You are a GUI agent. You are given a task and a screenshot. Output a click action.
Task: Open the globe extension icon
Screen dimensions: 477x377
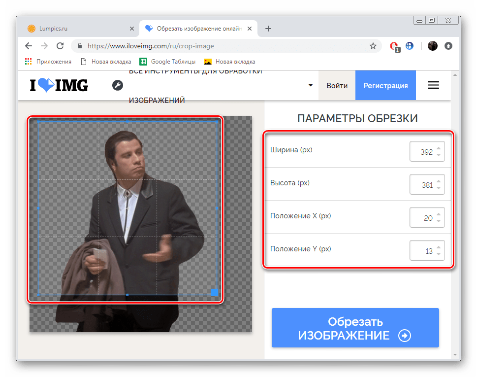coord(410,46)
